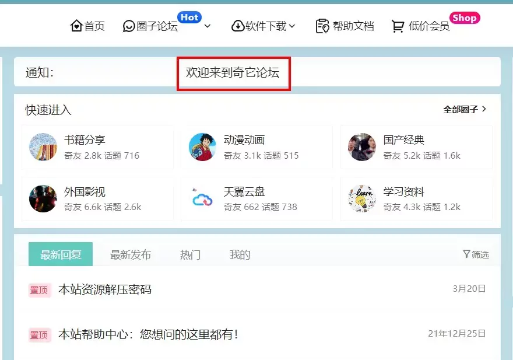Switch to the 热门 tab
Screen dimensions: 513x360
(x=191, y=254)
